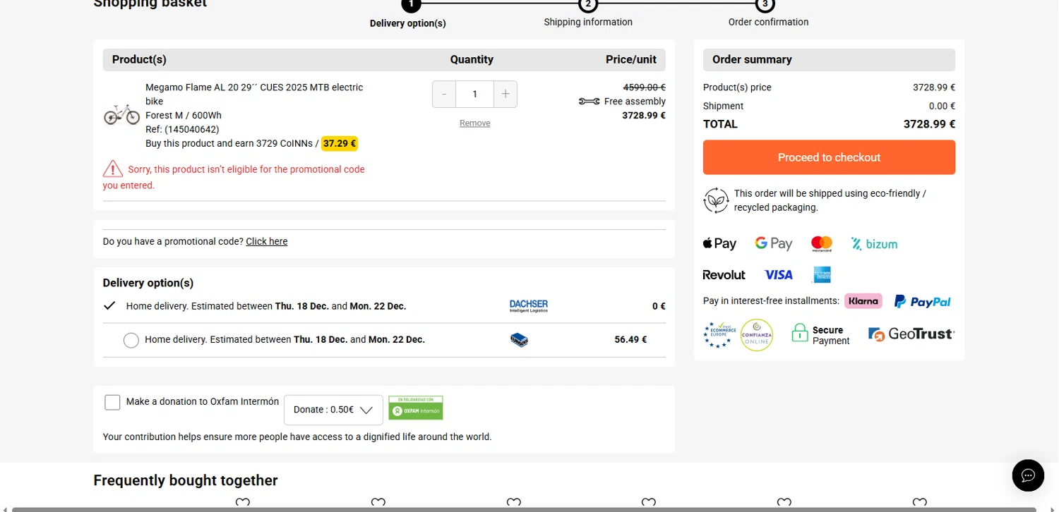The height and width of the screenshot is (512, 1059).
Task: Increase quantity with the plus button
Action: pos(505,95)
